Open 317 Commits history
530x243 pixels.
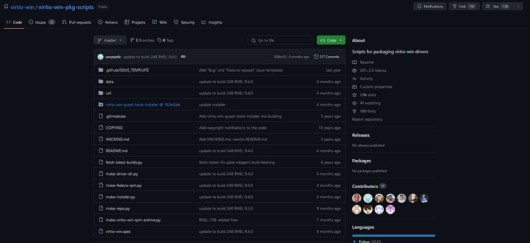pos(326,57)
